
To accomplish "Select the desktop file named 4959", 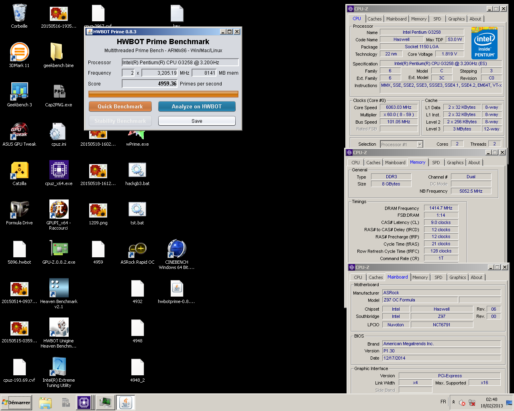I will [98, 252].
